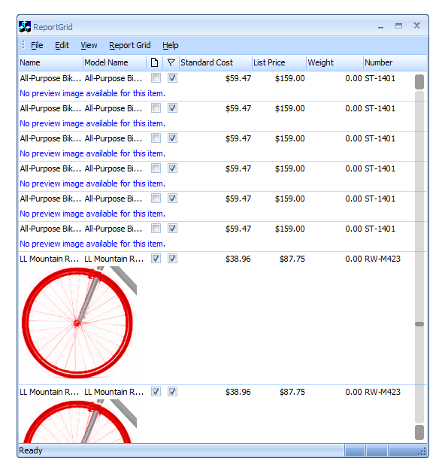The height and width of the screenshot is (473, 442).
Task: Minimize the ReportGrid window
Action: 381,27
